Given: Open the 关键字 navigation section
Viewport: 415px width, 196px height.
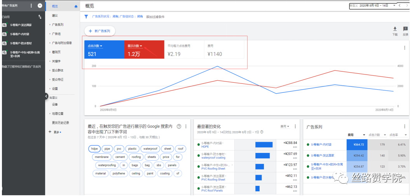Looking at the screenshot, I should click(x=56, y=61).
